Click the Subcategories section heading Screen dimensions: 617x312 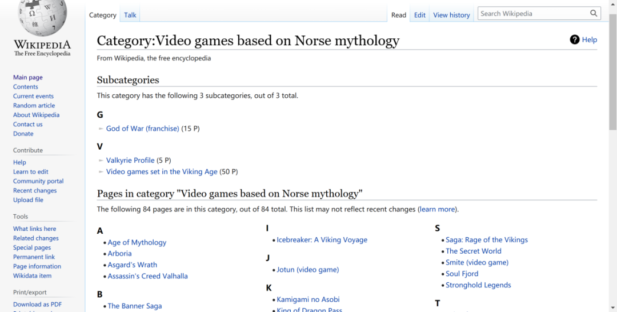128,80
